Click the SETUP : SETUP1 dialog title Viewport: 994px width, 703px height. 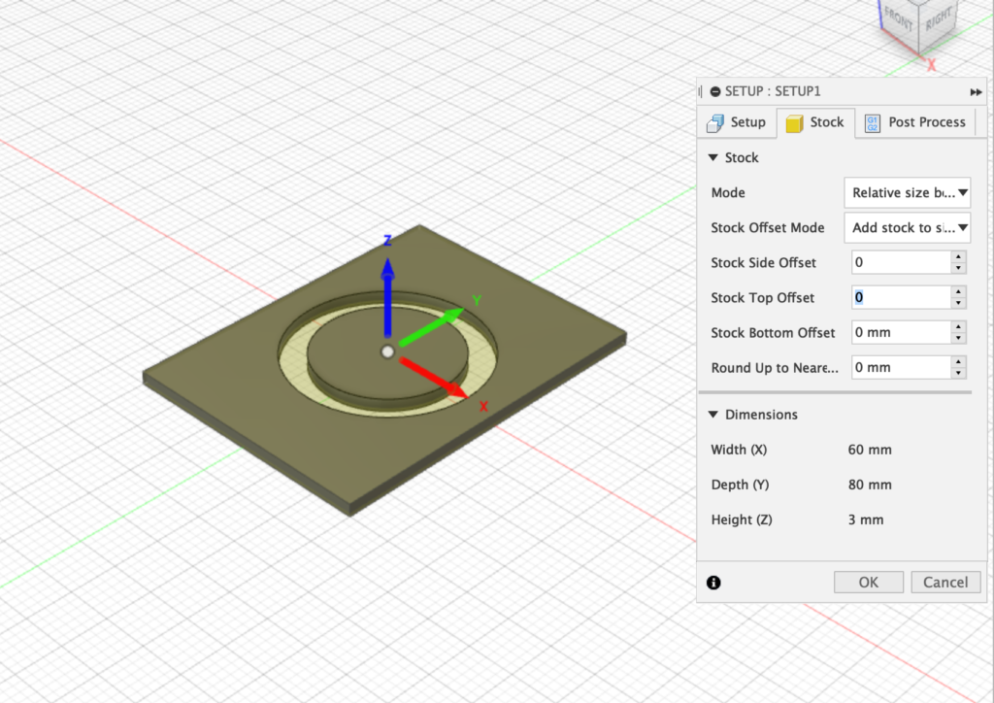773,91
